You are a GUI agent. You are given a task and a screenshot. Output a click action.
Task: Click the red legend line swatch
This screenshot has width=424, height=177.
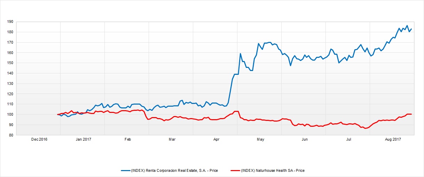tap(235, 170)
